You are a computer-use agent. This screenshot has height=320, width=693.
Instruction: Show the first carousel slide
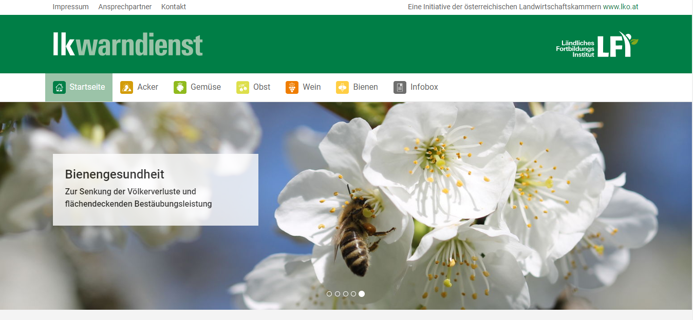(329, 294)
